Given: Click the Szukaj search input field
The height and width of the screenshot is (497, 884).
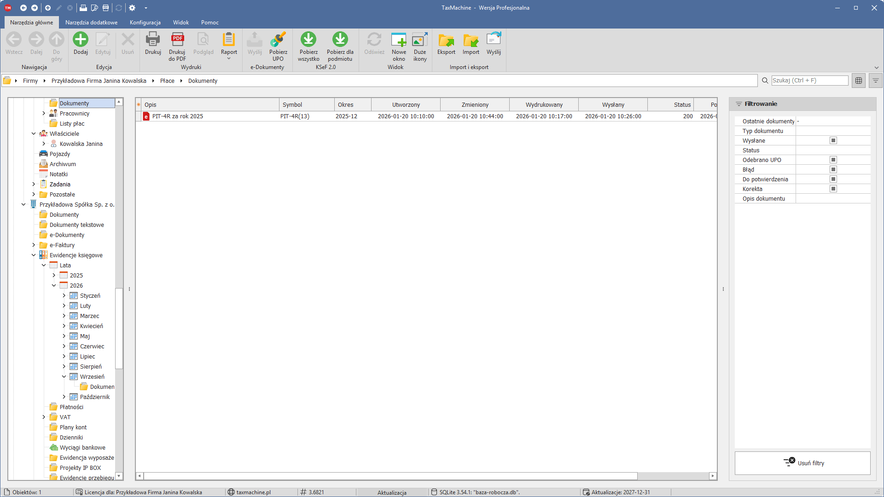Looking at the screenshot, I should pyautogui.click(x=810, y=81).
